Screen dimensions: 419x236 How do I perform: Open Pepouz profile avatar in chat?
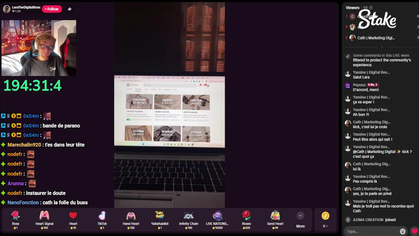click(x=348, y=86)
